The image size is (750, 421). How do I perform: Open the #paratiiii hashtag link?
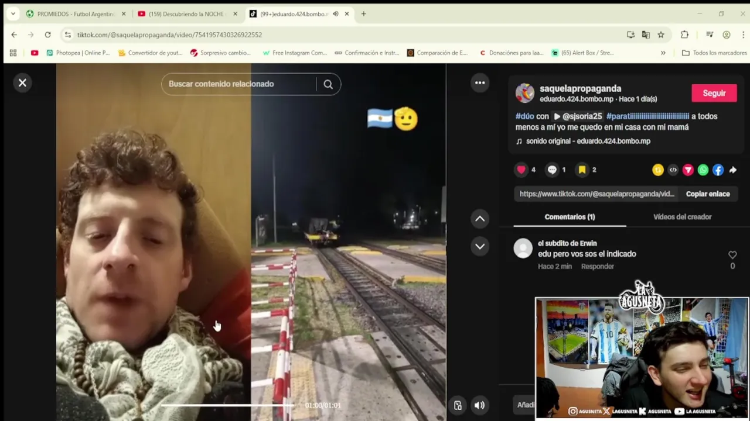pyautogui.click(x=647, y=116)
